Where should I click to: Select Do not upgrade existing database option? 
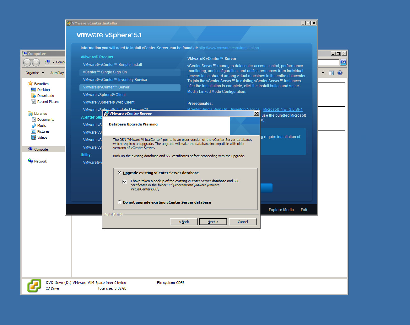pos(120,202)
